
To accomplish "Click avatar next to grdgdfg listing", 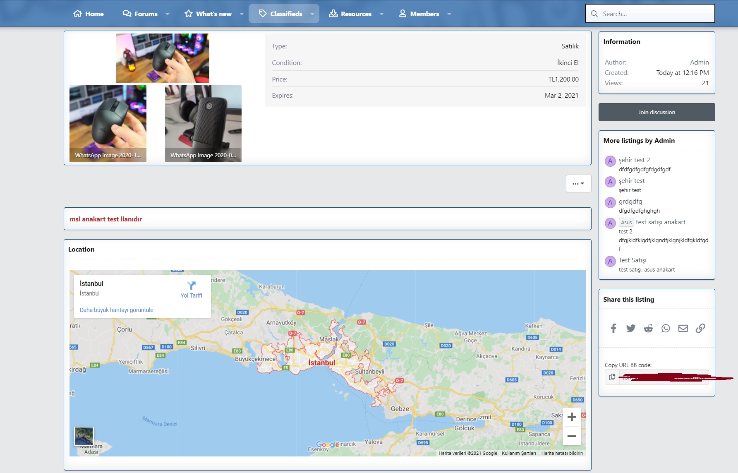I will tap(610, 202).
